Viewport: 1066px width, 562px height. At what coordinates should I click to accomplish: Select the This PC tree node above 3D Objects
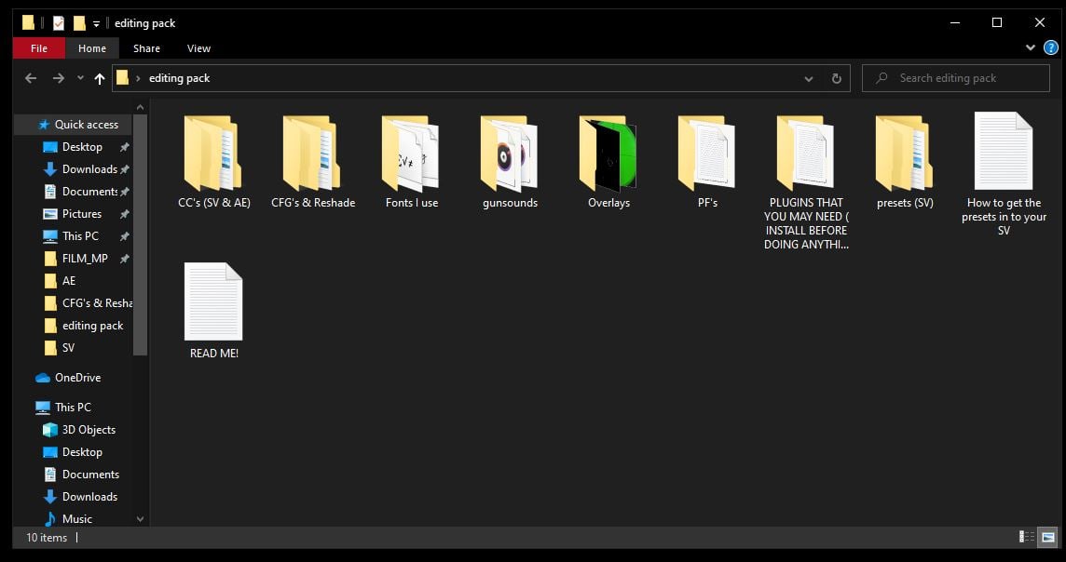[x=74, y=408]
